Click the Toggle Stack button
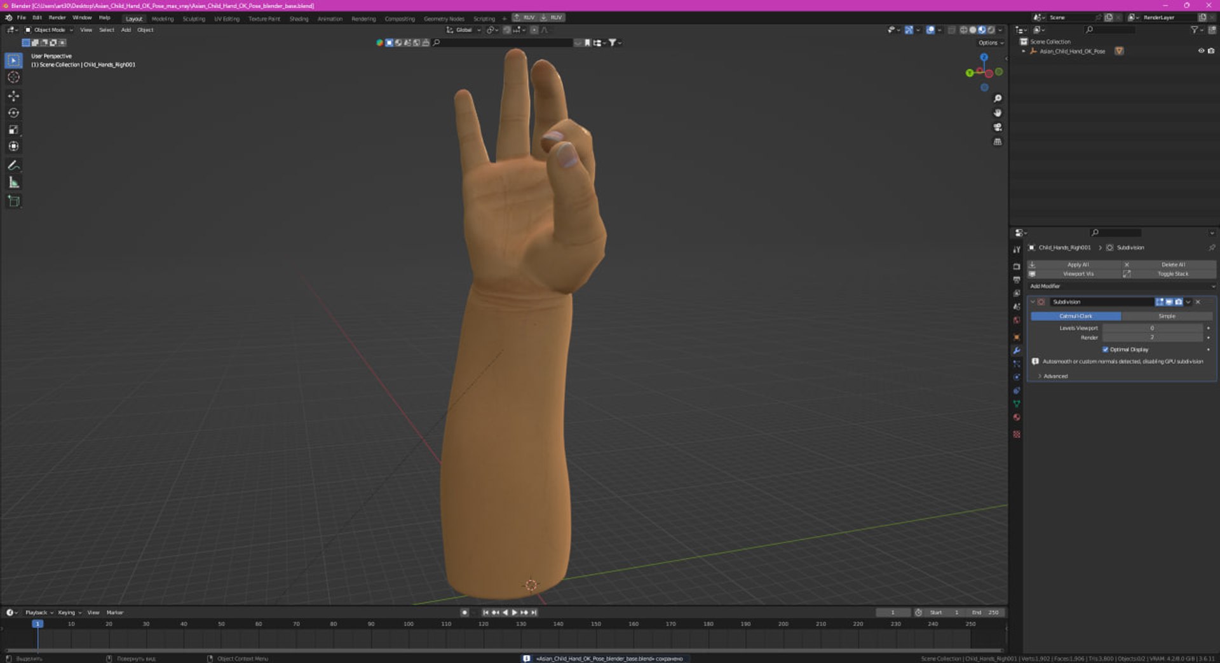Image resolution: width=1220 pixels, height=663 pixels. 1169,274
